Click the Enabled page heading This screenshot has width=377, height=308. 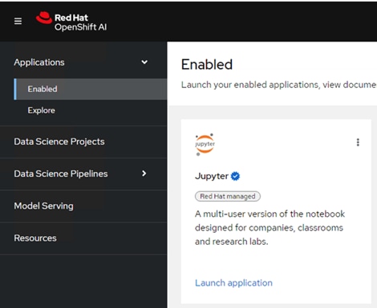pyautogui.click(x=207, y=65)
